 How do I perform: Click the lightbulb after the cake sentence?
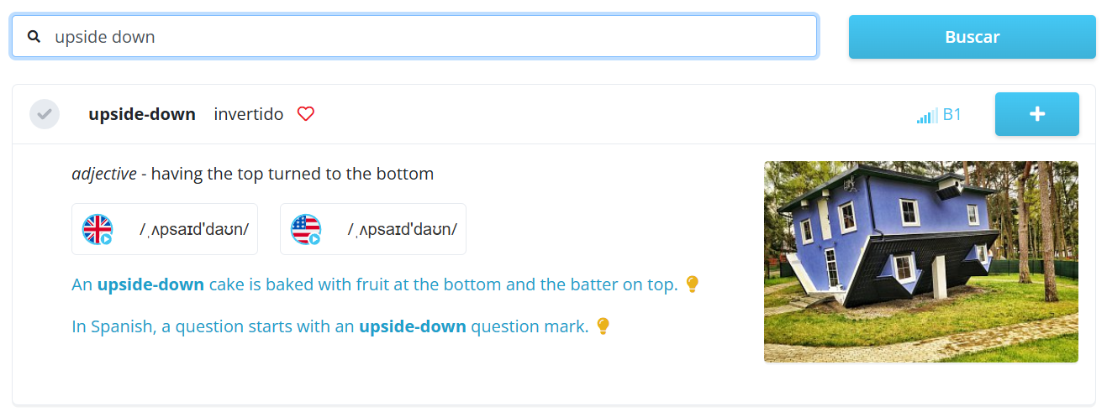pyautogui.click(x=693, y=284)
